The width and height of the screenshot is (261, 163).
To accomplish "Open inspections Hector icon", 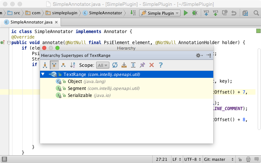I will point(248,159).
